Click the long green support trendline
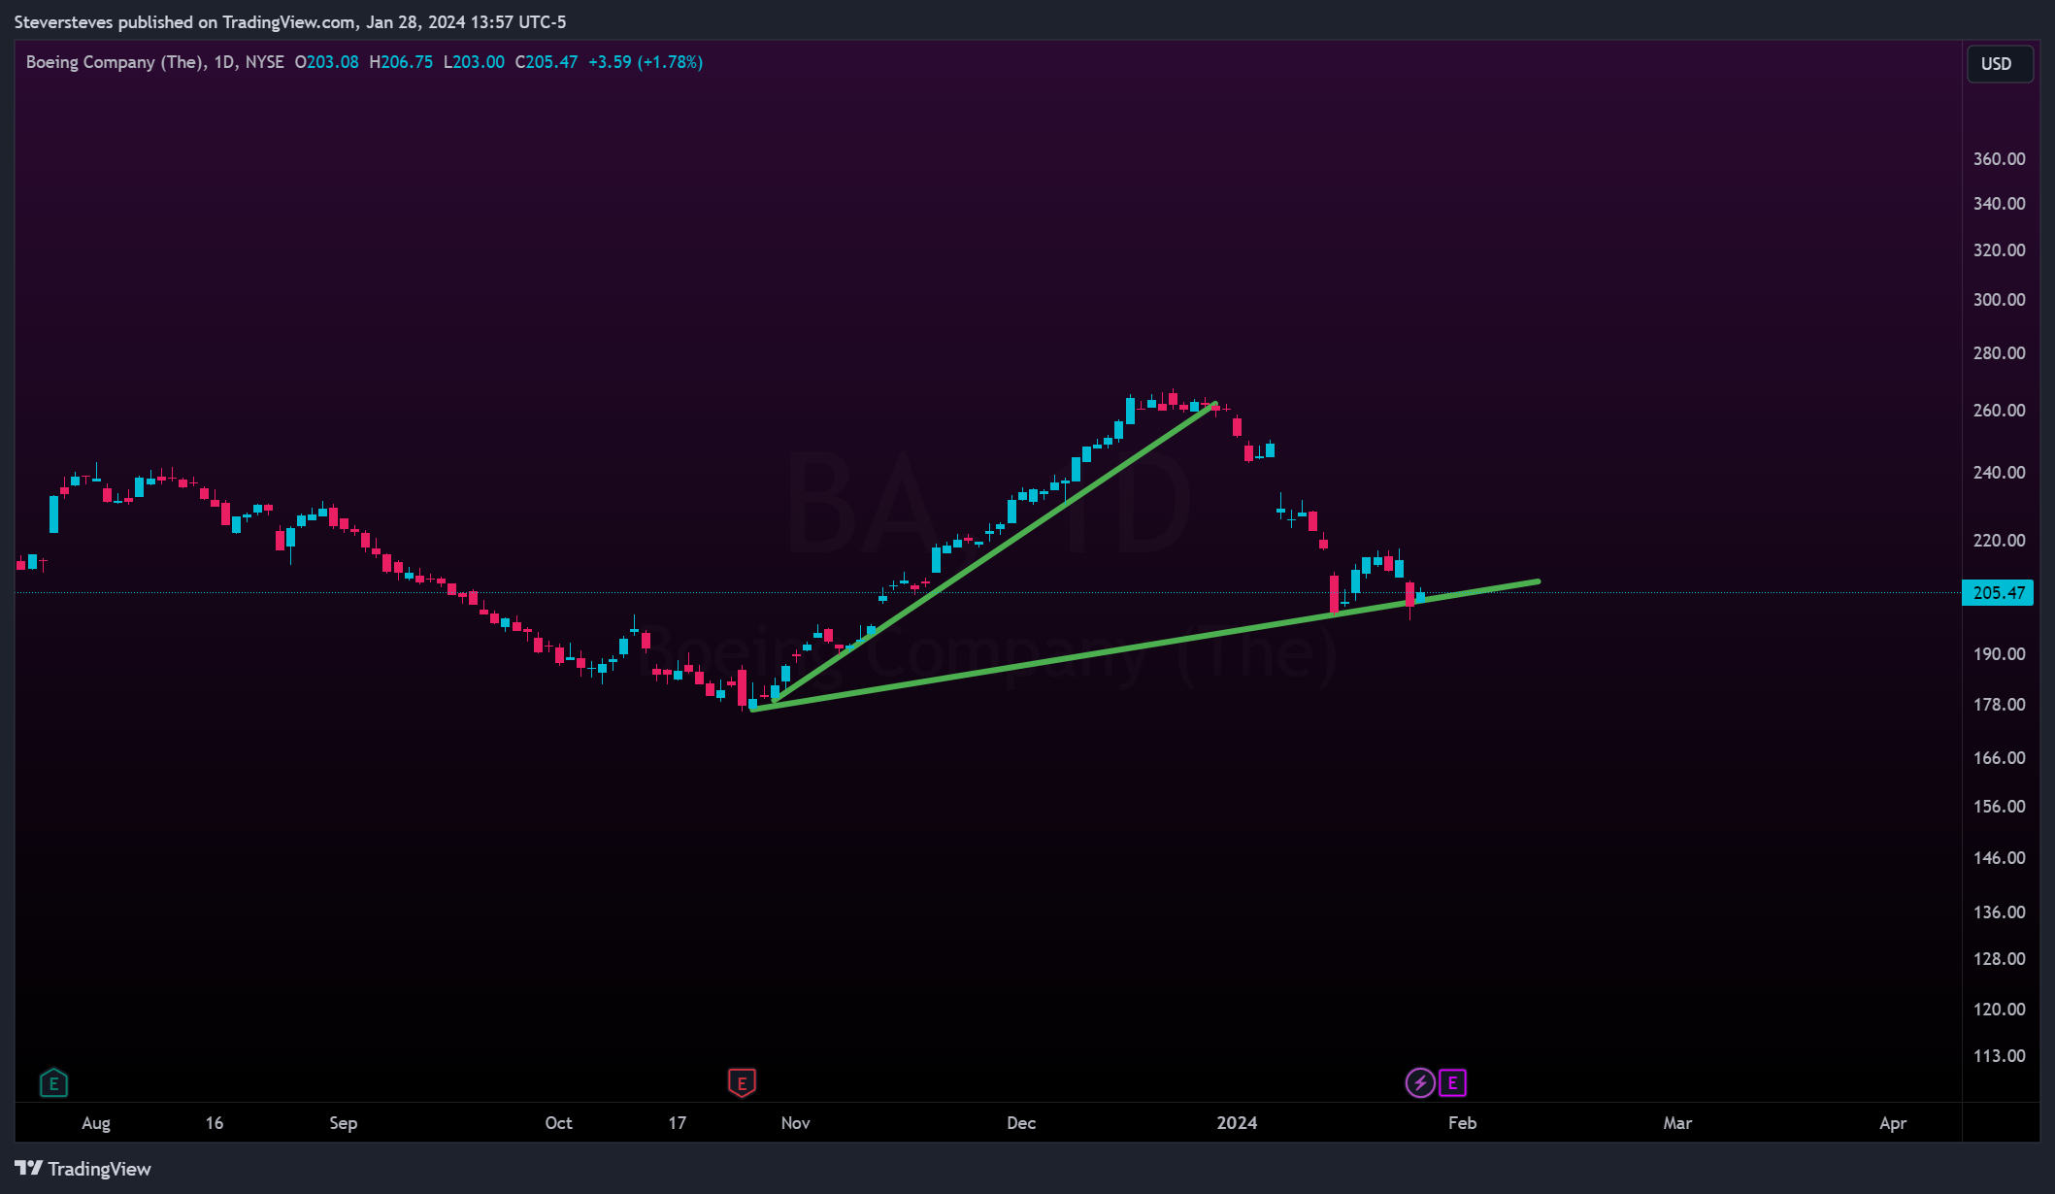 click(x=1145, y=646)
